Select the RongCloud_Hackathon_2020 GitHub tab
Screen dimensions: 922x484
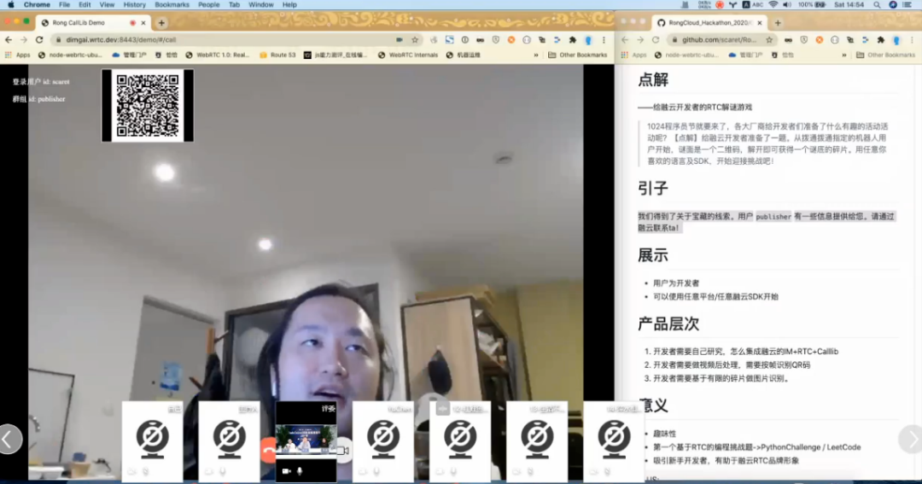(x=708, y=23)
